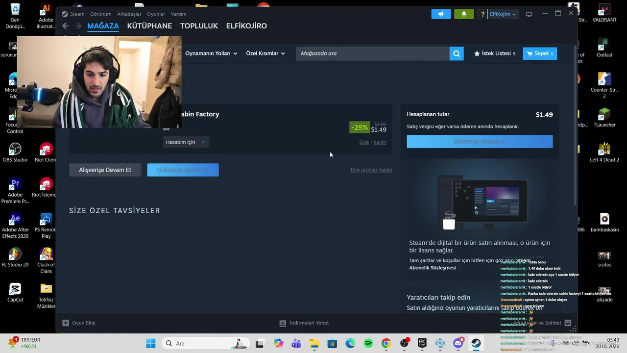This screenshot has width=627, height=353.
Task: Open the Oyunlar menu
Action: tap(156, 14)
